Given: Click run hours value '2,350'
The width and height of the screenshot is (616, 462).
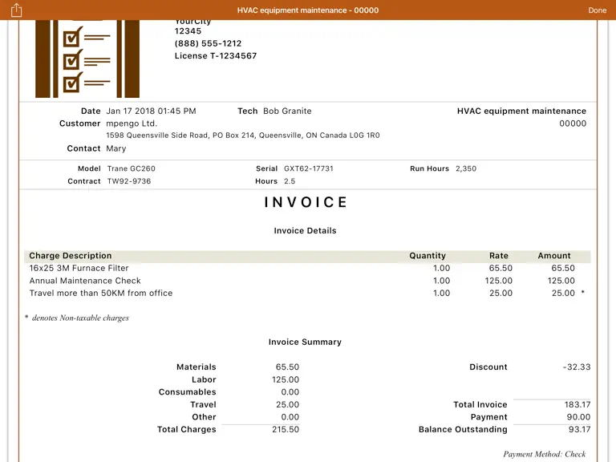Looking at the screenshot, I should point(466,168).
